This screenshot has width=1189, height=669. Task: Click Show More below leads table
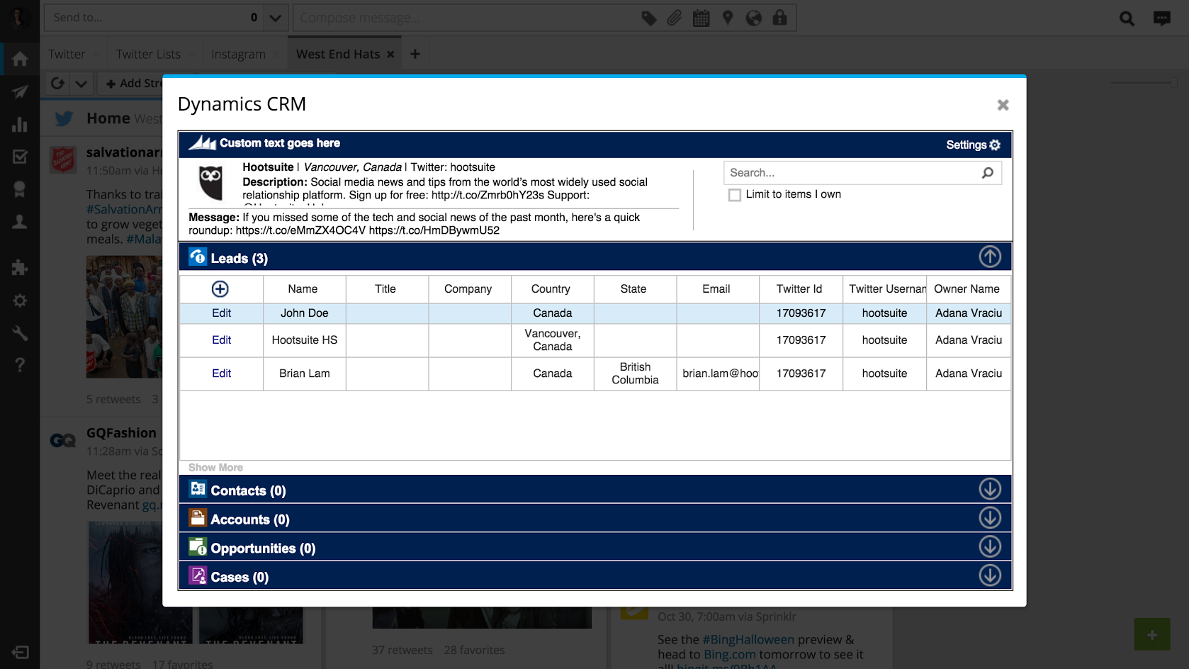tap(215, 468)
